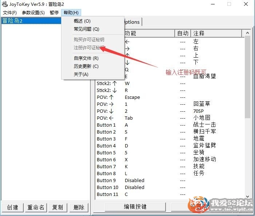
Task: Click the 右 comment cell
Action: pos(196,49)
